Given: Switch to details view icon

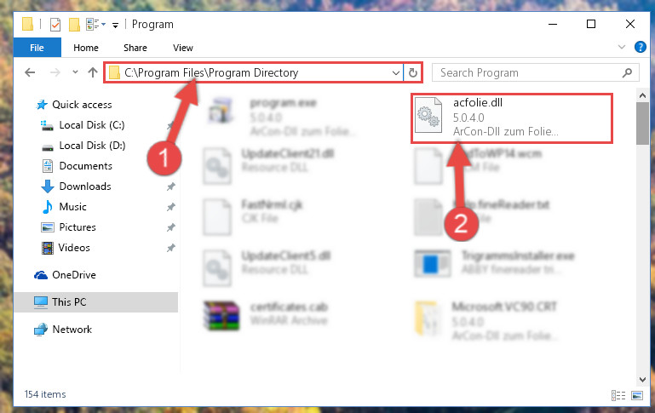Looking at the screenshot, I should coord(618,395).
